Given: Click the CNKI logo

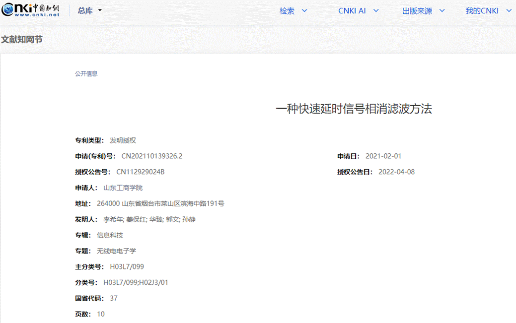Looking at the screenshot, I should (x=31, y=10).
